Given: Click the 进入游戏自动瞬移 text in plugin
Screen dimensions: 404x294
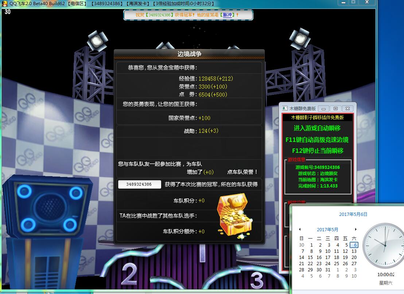Looking at the screenshot, I should 317,128.
